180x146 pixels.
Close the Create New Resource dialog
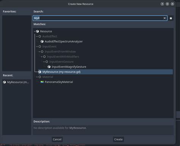[x=172, y=4]
